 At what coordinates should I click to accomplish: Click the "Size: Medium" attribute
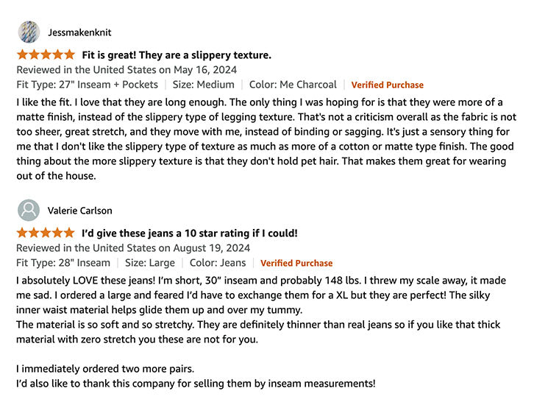[x=204, y=85]
